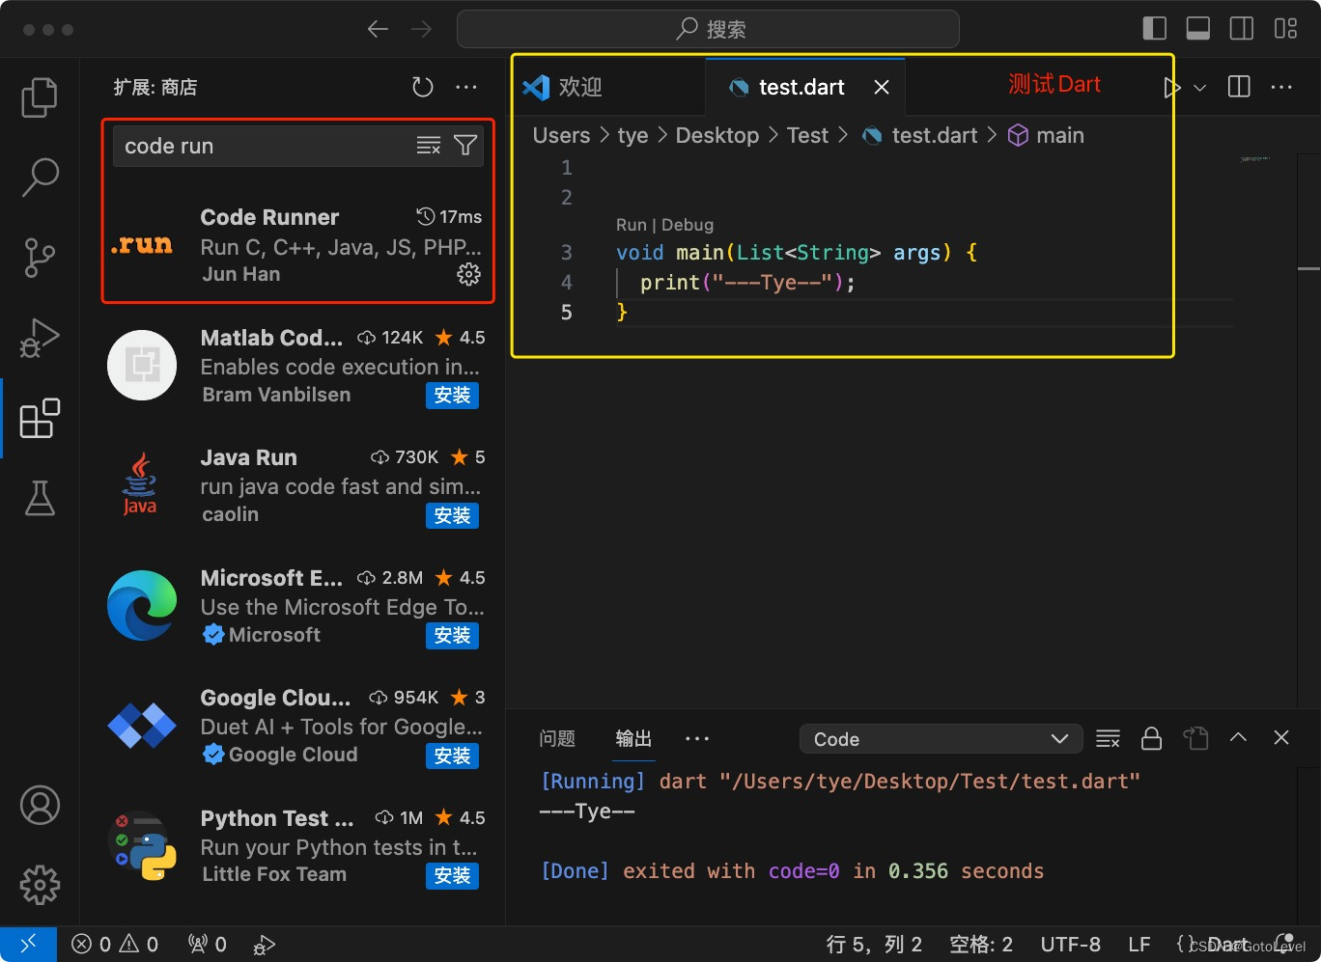Change indentation via 空格: 2
The width and height of the screenshot is (1321, 962).
tap(981, 944)
